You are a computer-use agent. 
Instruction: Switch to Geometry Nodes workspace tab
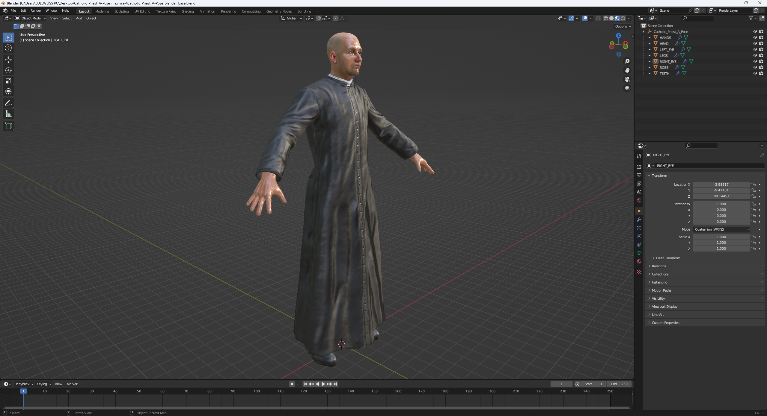tap(279, 11)
